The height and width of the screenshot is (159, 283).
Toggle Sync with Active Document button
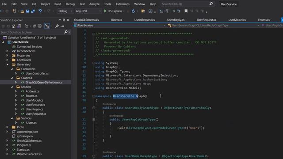click(47, 26)
